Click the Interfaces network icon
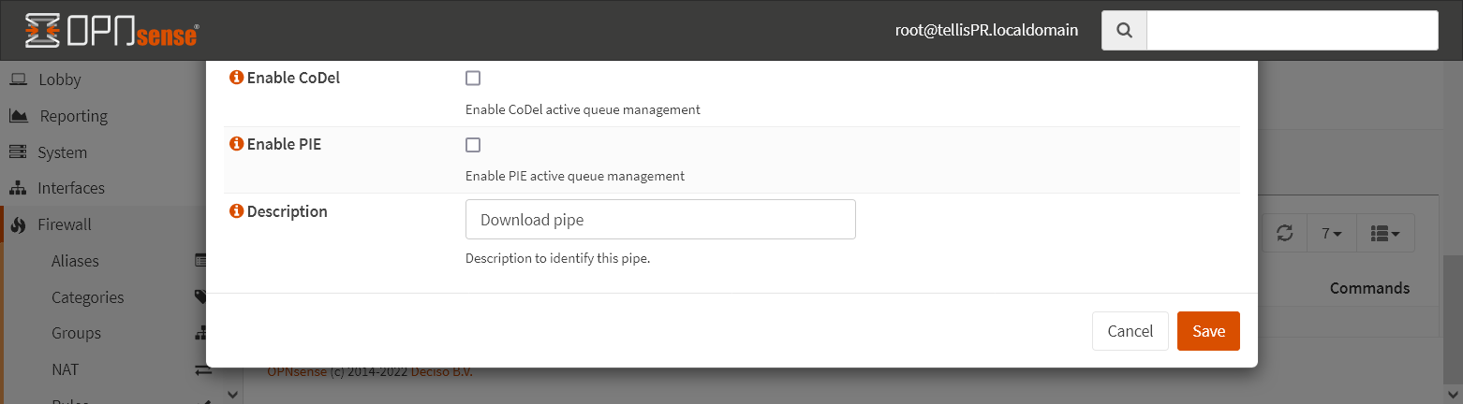Image resolution: width=1463 pixels, height=404 pixels. 18,188
